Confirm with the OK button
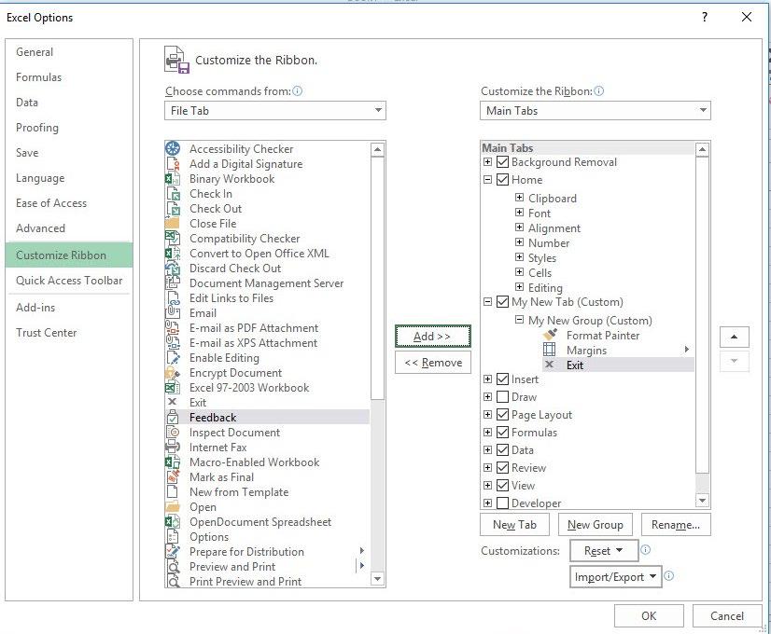771x634 pixels. 649,616
